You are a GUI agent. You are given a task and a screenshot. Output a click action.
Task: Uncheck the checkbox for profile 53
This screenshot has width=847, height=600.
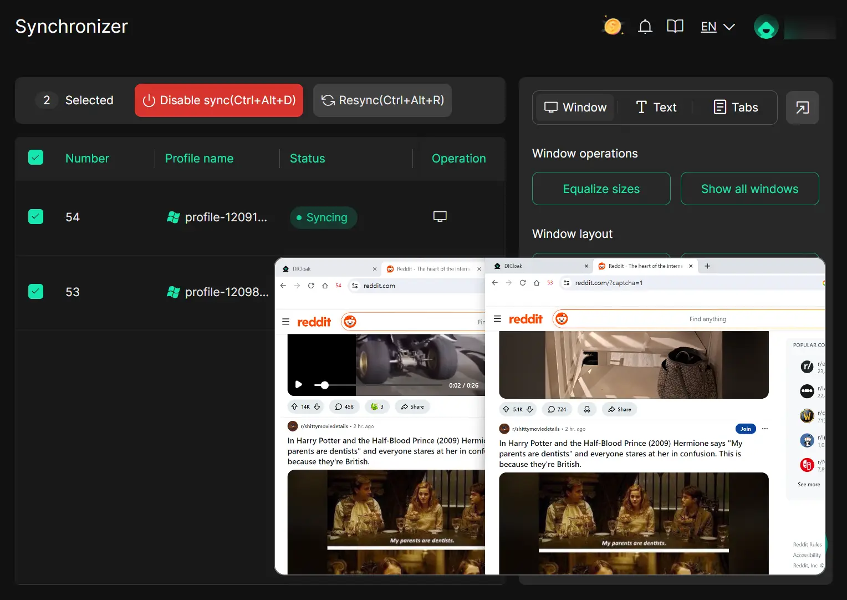click(36, 291)
